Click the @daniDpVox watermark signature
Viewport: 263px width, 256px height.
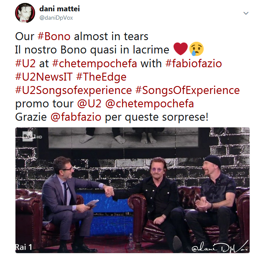(220, 246)
